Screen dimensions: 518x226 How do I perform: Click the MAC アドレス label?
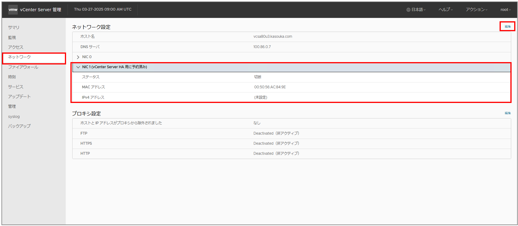(x=93, y=87)
